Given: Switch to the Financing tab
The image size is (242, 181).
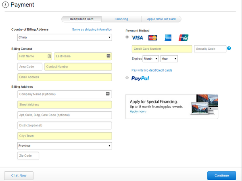Looking at the screenshot, I should (x=121, y=19).
